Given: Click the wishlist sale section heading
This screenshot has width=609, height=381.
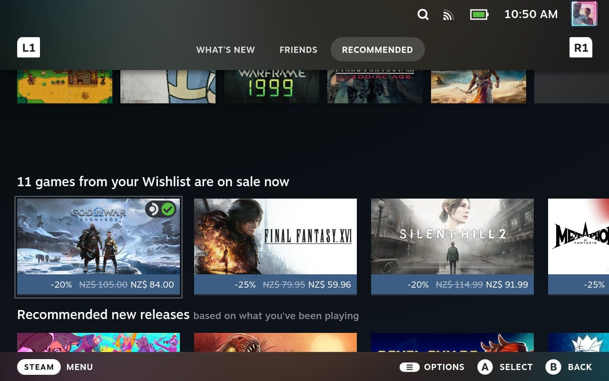Looking at the screenshot, I should pos(153,182).
